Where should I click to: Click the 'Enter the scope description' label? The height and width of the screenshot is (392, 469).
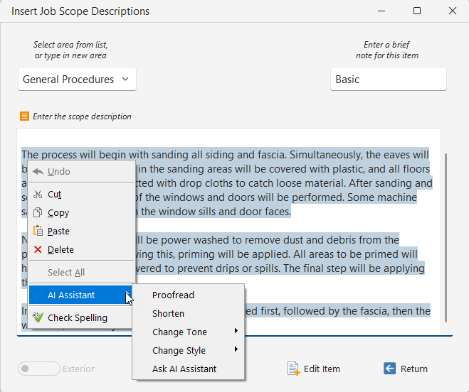pyautogui.click(x=82, y=116)
